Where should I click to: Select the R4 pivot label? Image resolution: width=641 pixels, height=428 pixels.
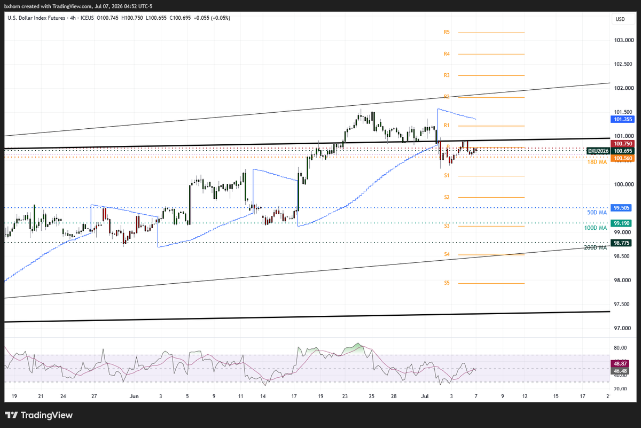(447, 54)
